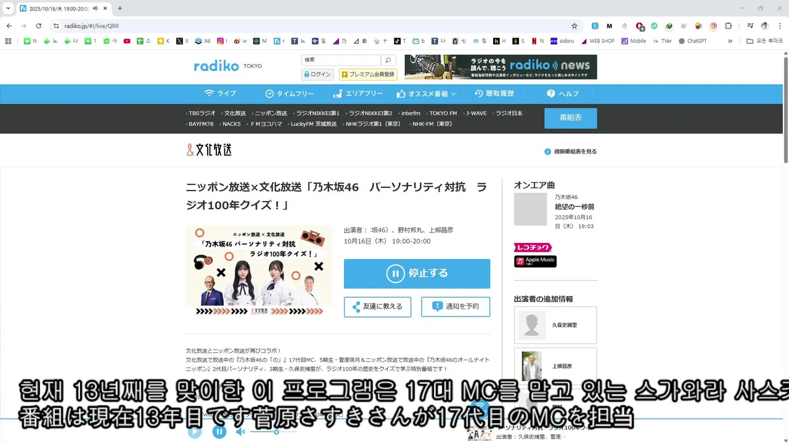
Task: Open the 番組表 program guide button
Action: [x=570, y=118]
